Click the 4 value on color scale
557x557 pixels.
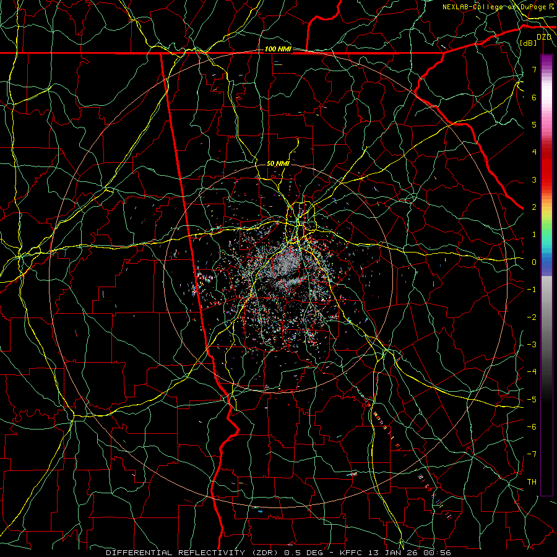point(534,152)
